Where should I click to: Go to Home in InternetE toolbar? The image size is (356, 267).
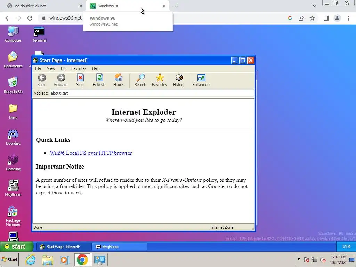point(118,80)
